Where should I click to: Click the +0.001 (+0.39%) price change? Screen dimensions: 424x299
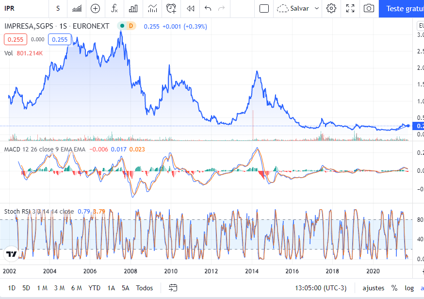185,26
